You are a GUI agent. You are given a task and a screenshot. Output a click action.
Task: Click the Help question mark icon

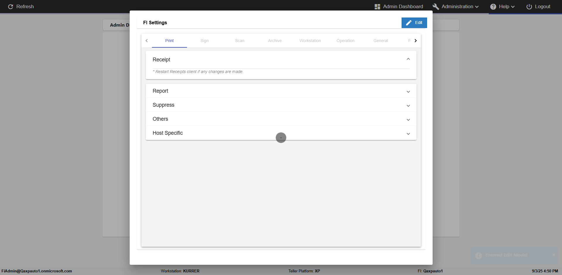[493, 7]
